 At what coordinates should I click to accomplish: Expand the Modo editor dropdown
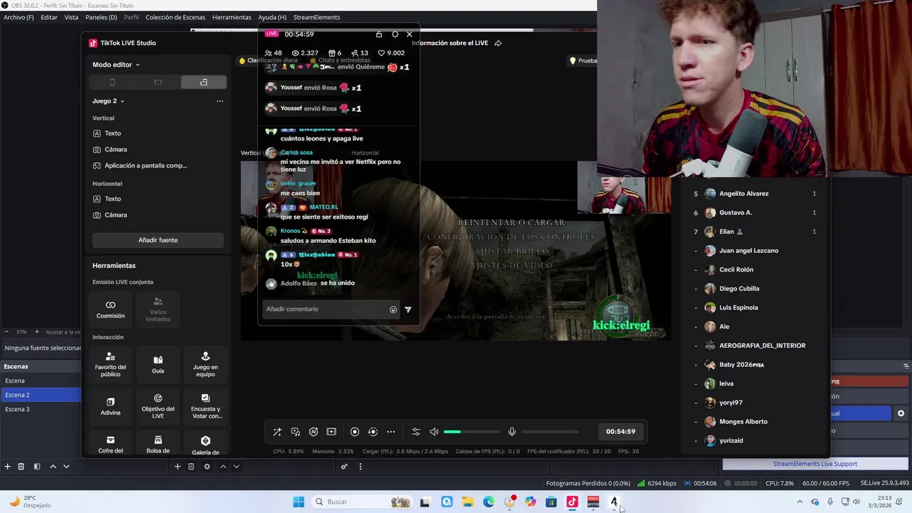coord(116,65)
